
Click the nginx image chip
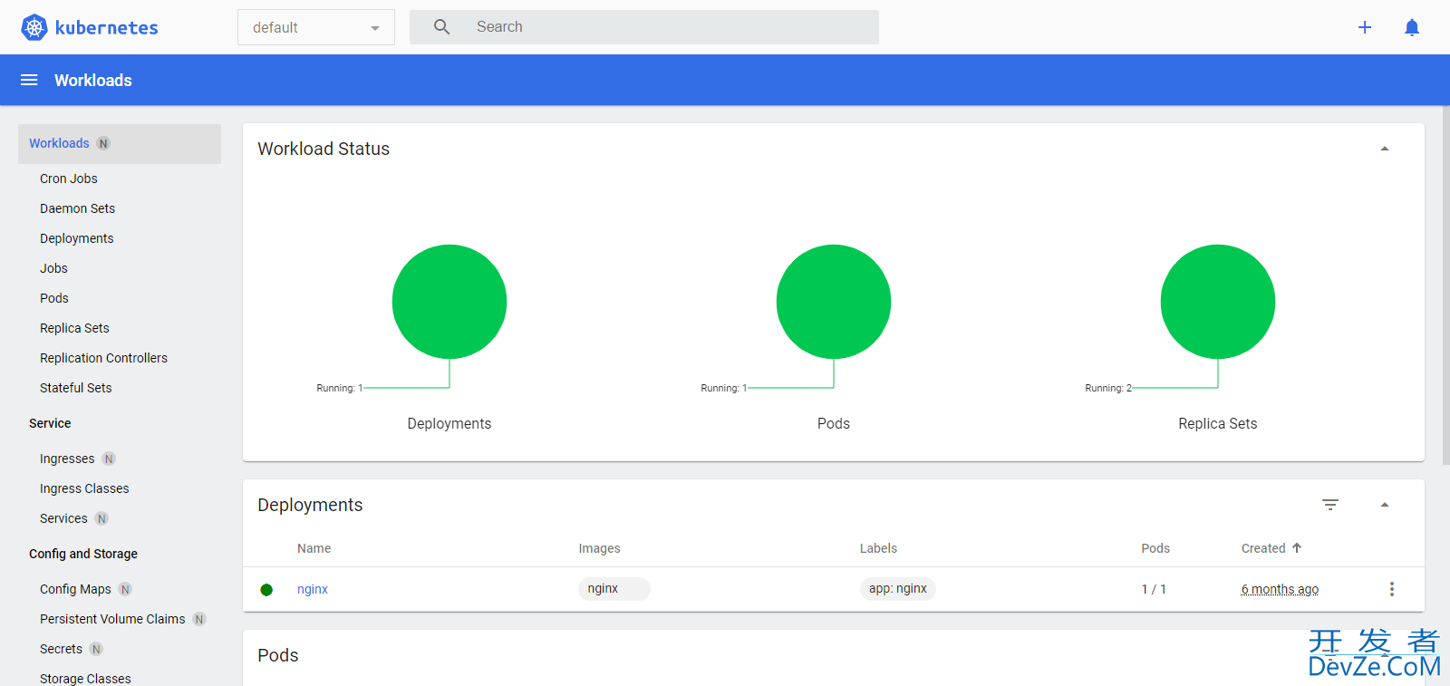[614, 589]
